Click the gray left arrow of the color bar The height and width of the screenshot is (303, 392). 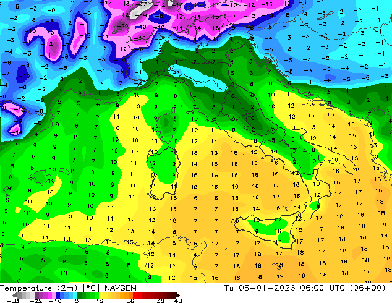14,295
